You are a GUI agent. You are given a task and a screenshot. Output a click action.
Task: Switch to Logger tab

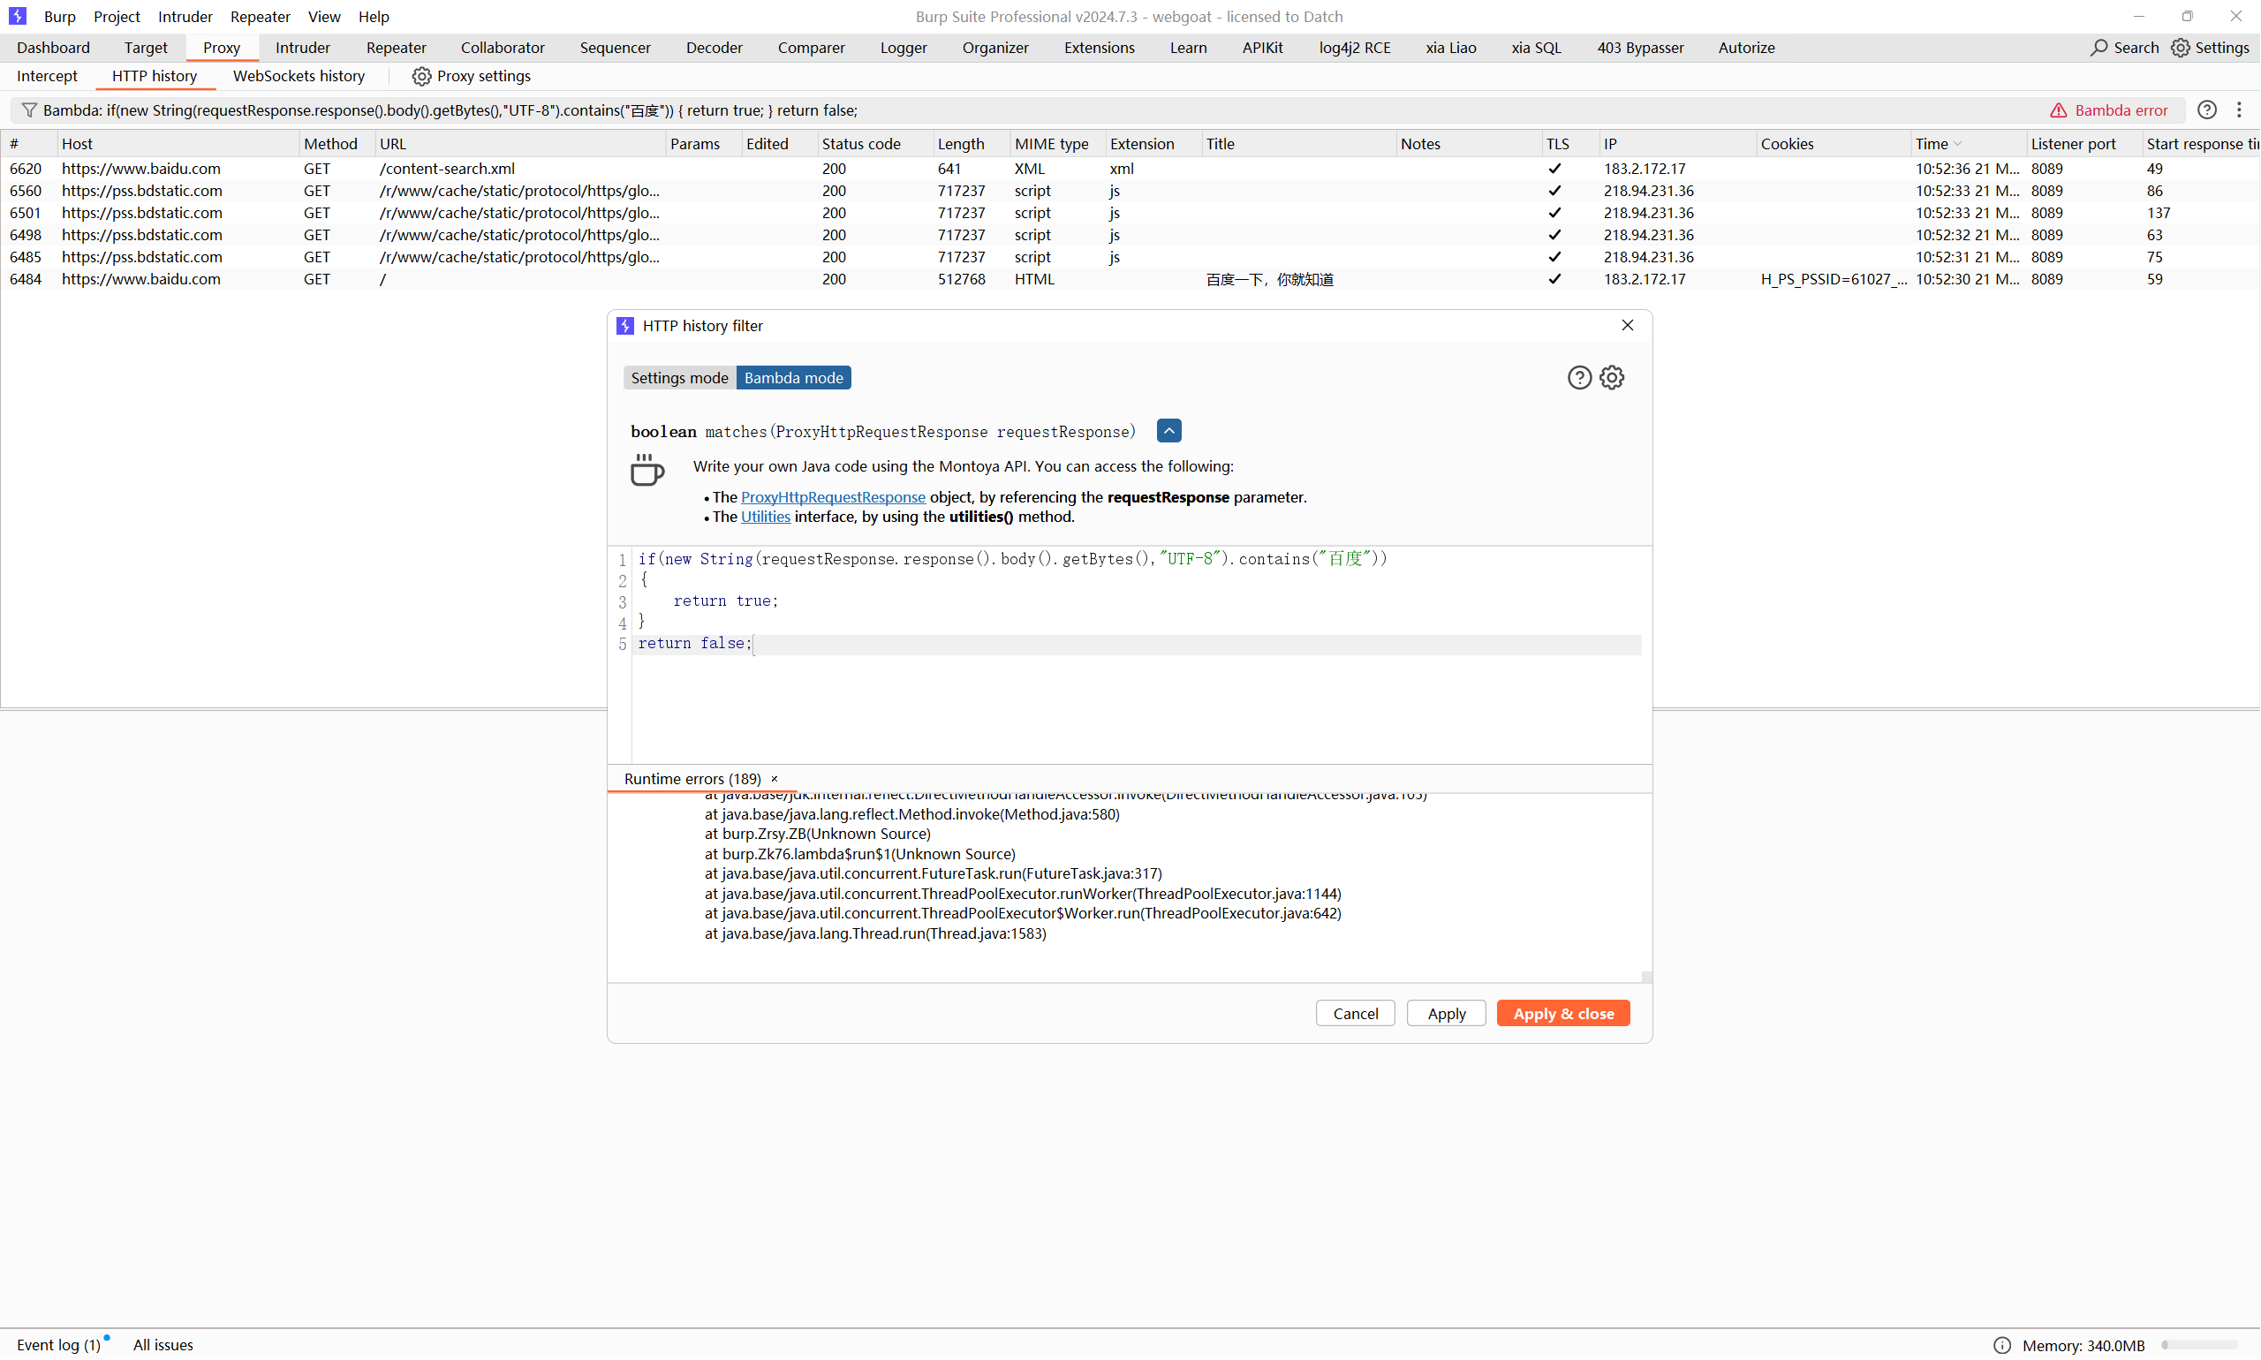904,48
